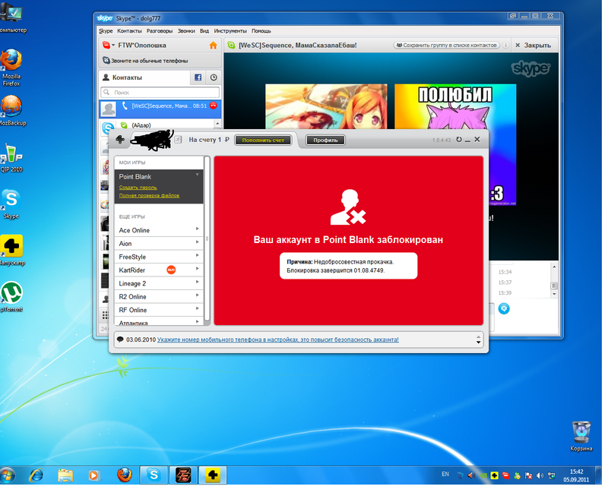Click the EN language indicator in tray

click(x=445, y=475)
